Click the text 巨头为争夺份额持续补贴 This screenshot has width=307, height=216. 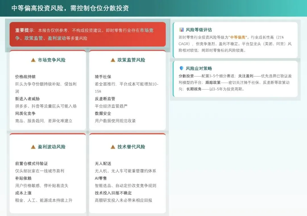pyautogui.click(x=38, y=84)
